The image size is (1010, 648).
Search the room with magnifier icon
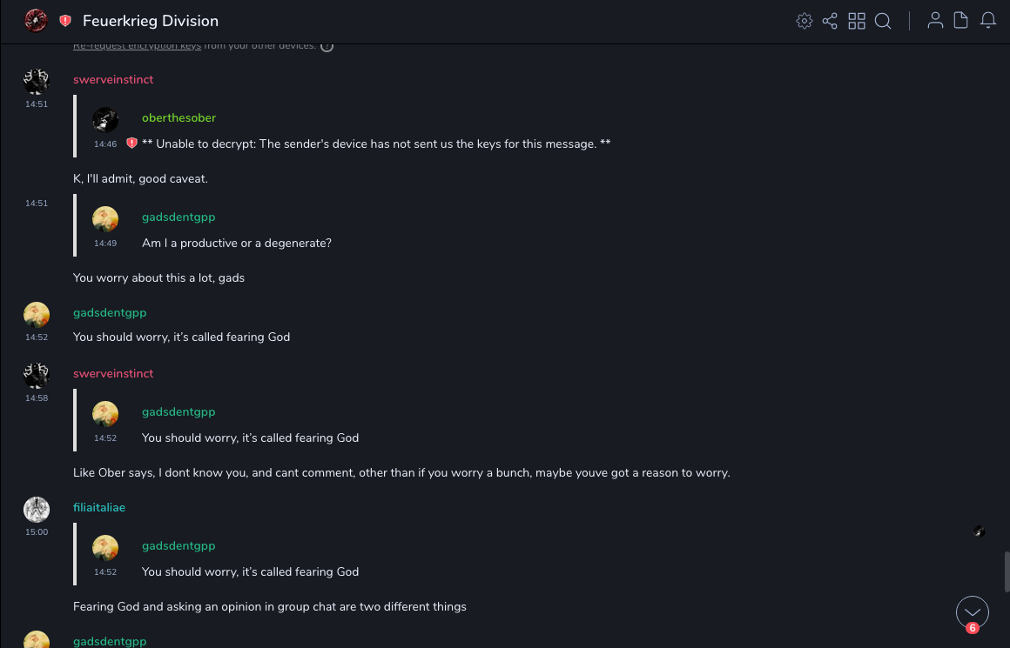point(883,21)
